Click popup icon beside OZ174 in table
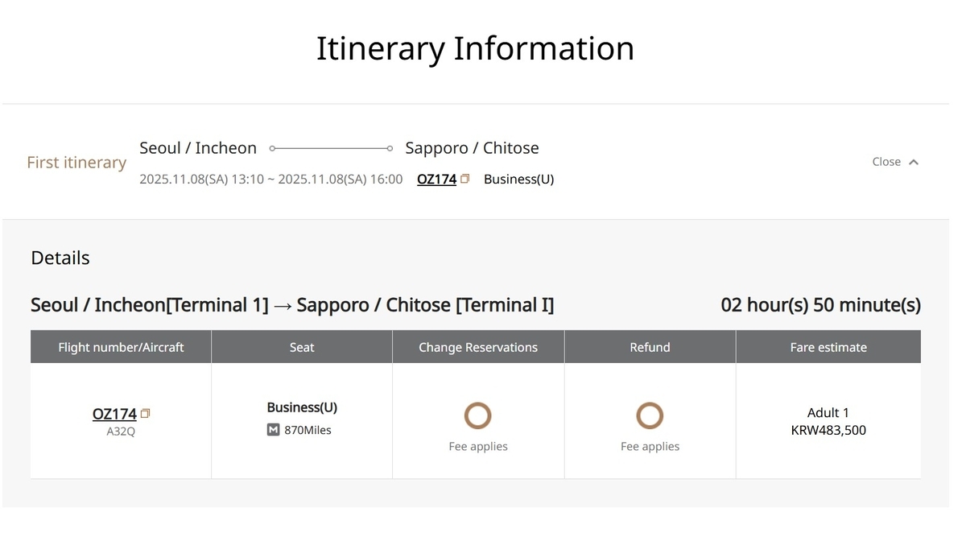This screenshot has width=966, height=537. [x=146, y=413]
